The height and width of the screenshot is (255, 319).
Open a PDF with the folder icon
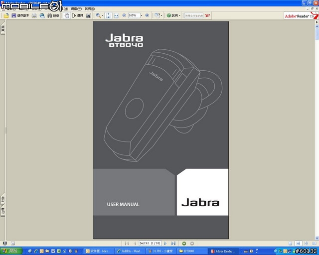coord(6,15)
